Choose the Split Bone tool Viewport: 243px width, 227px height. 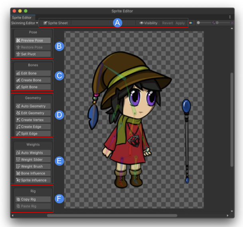(33, 87)
